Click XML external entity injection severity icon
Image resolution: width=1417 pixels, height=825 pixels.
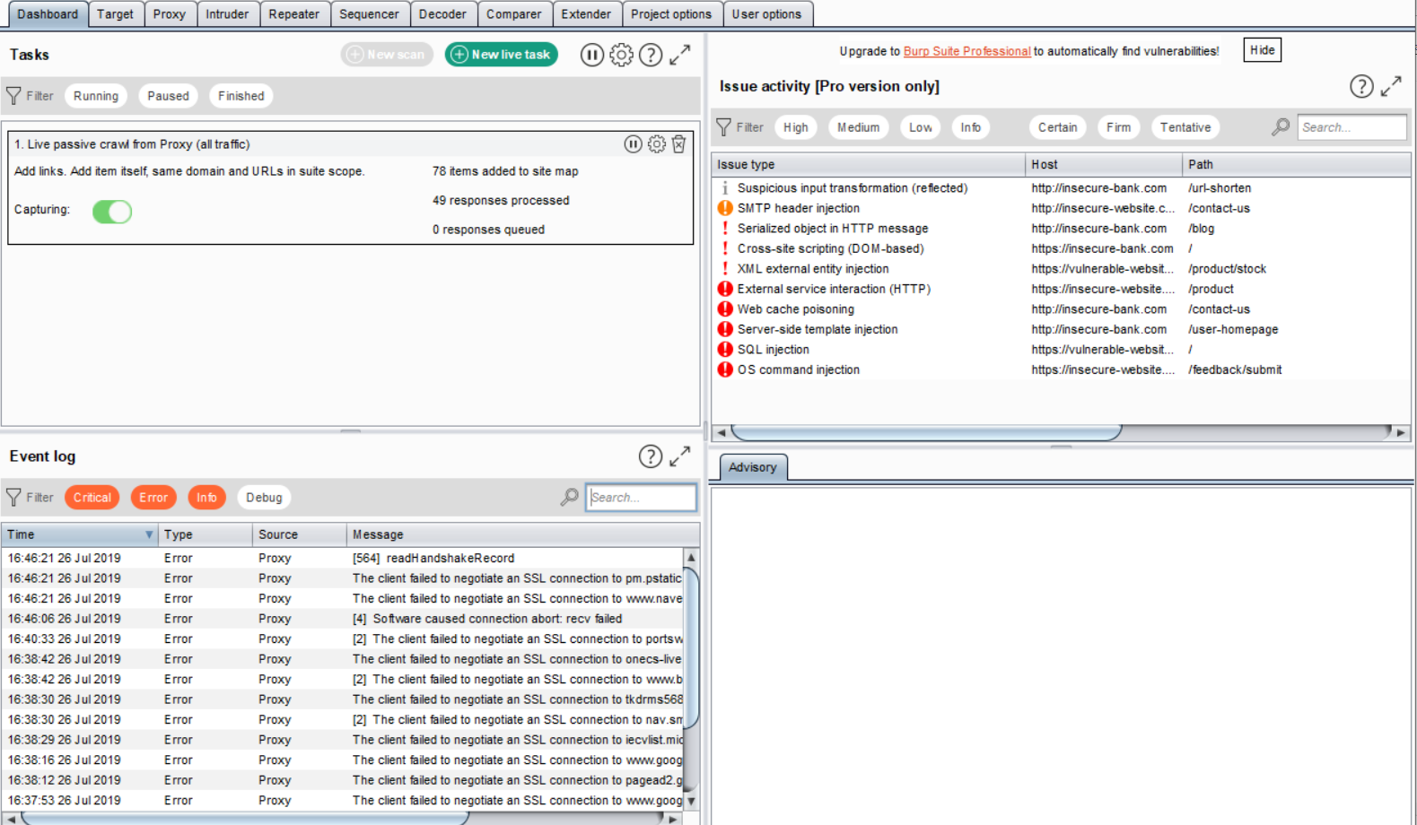pyautogui.click(x=725, y=269)
